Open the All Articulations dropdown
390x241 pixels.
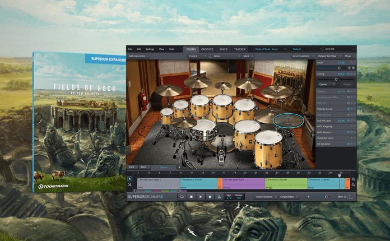point(303,56)
